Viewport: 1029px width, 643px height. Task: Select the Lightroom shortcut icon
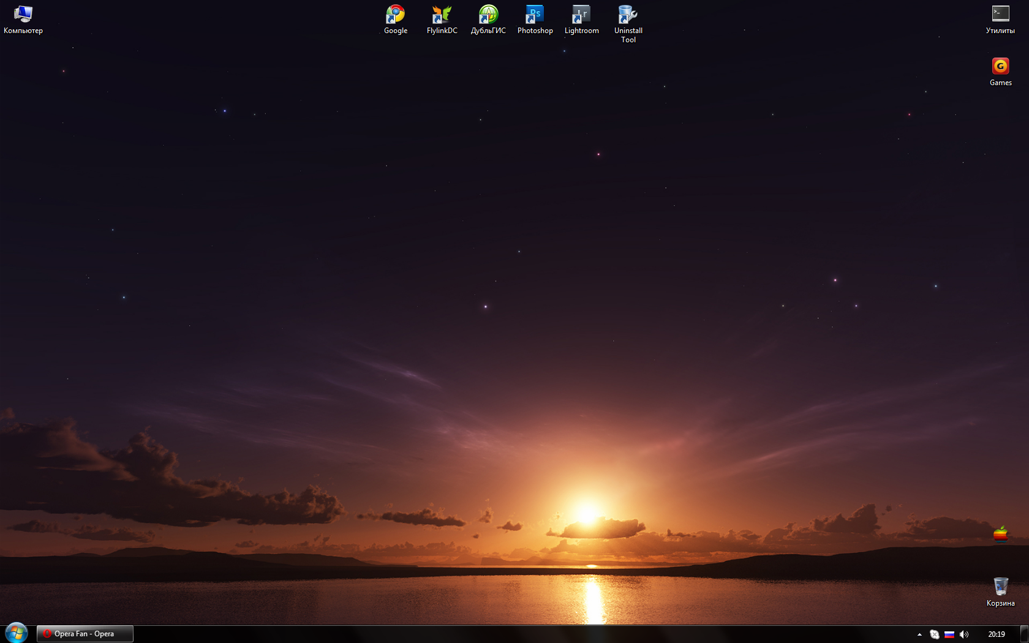point(581,20)
